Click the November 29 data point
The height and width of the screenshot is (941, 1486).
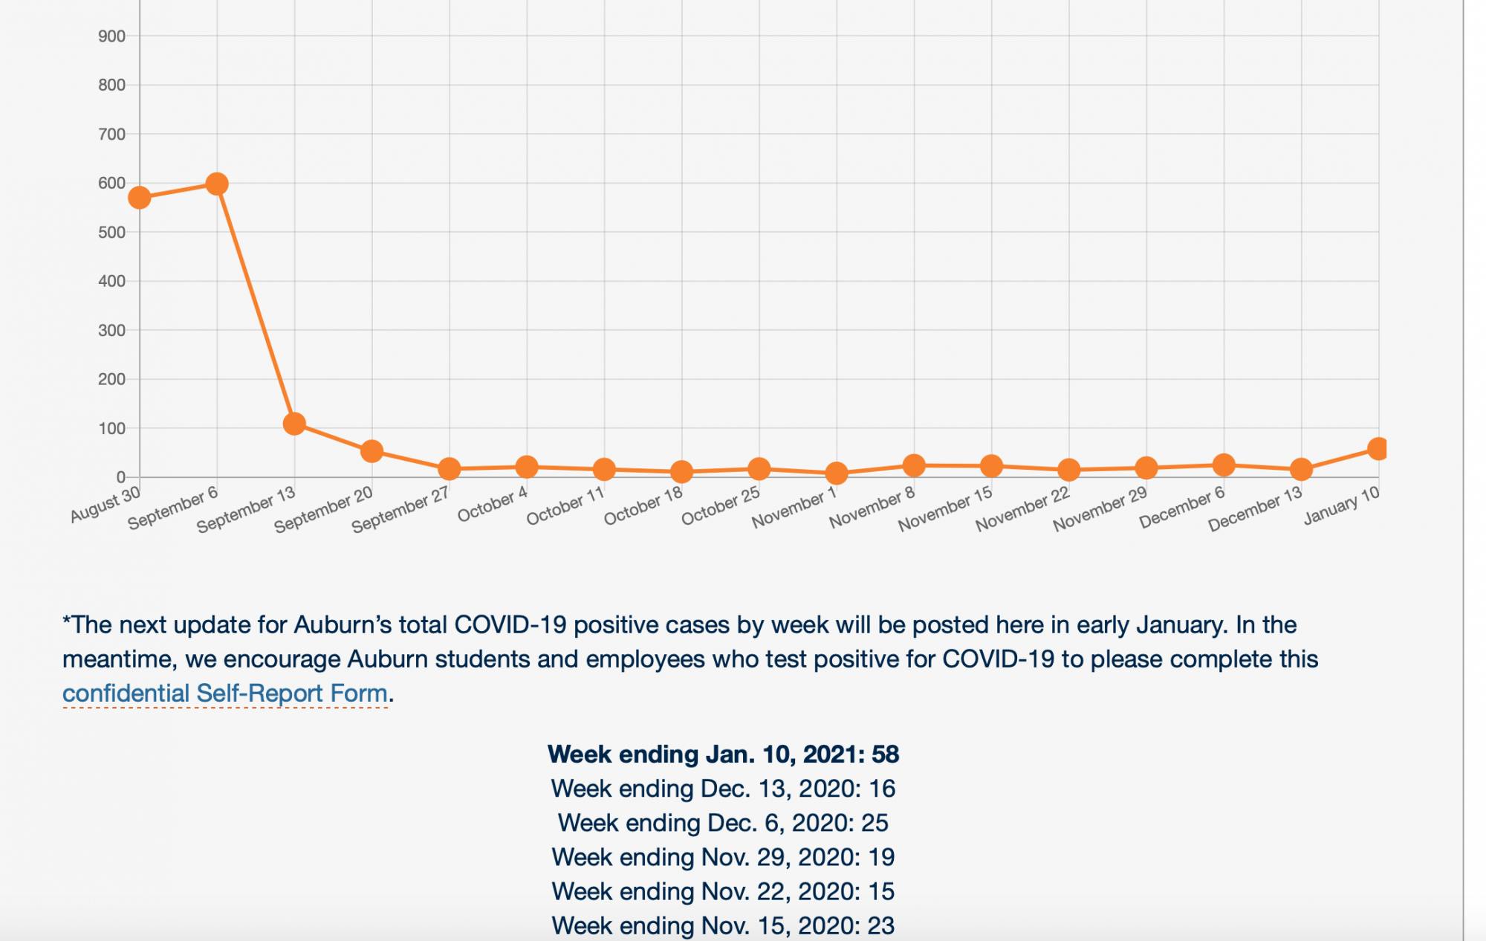[x=1146, y=468]
